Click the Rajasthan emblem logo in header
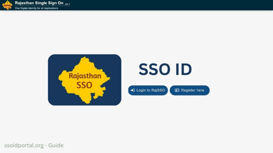The height and width of the screenshot is (153, 273). (7, 5)
